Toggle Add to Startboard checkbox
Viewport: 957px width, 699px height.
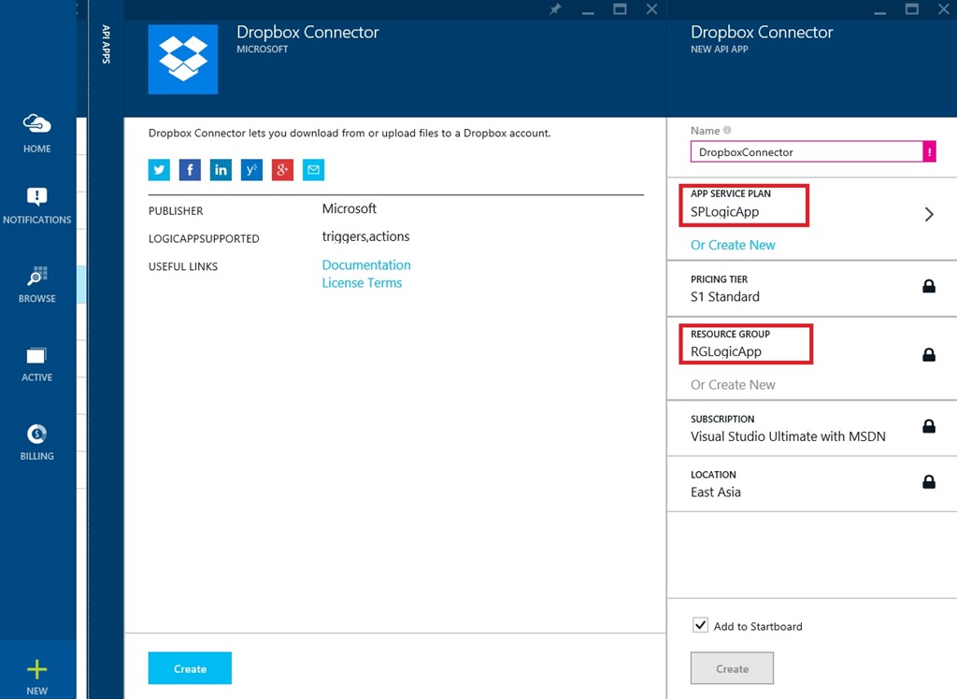click(x=701, y=625)
